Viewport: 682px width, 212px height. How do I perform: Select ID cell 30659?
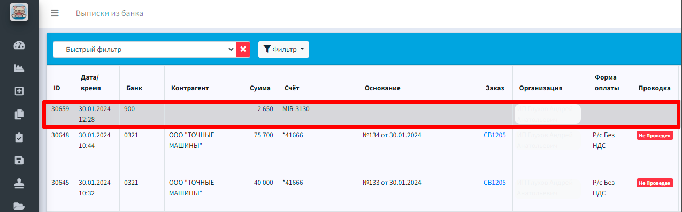(60, 109)
